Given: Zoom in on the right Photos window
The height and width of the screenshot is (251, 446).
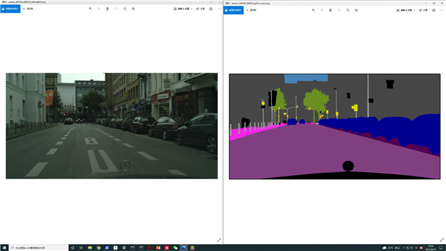Looking at the screenshot, I should [314, 10].
